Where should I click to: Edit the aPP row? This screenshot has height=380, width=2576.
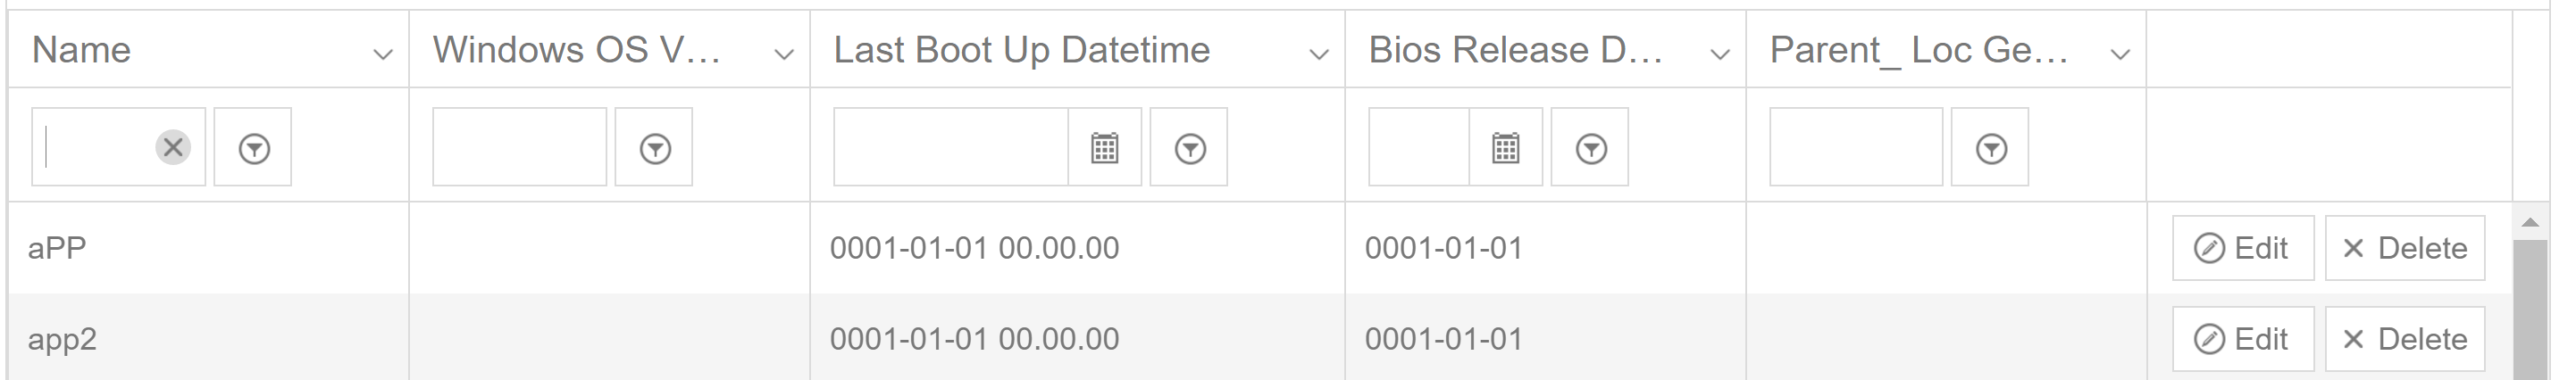pyautogui.click(x=2242, y=248)
